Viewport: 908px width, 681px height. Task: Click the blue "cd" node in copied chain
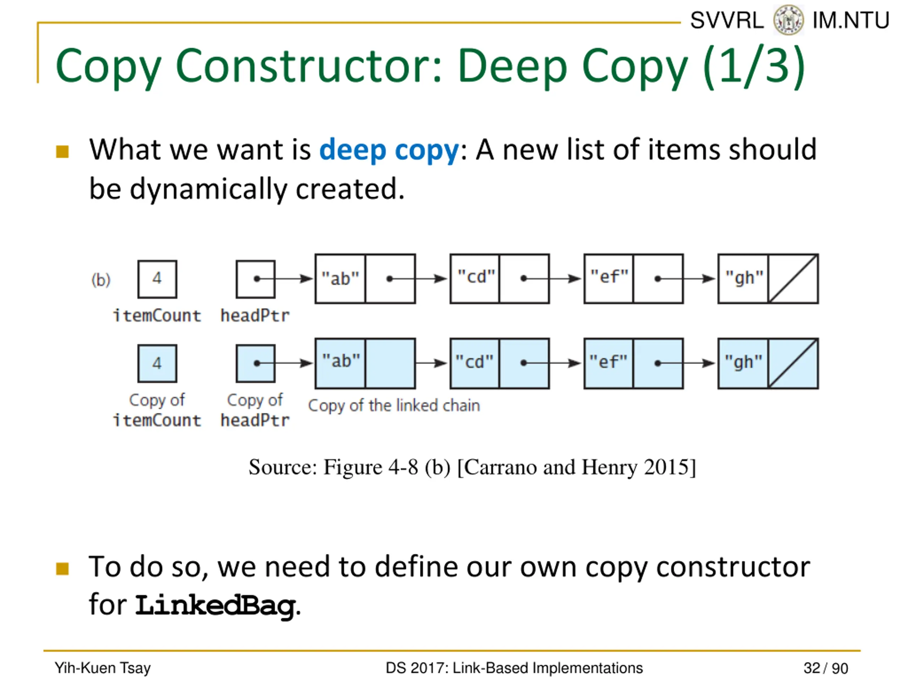(499, 363)
